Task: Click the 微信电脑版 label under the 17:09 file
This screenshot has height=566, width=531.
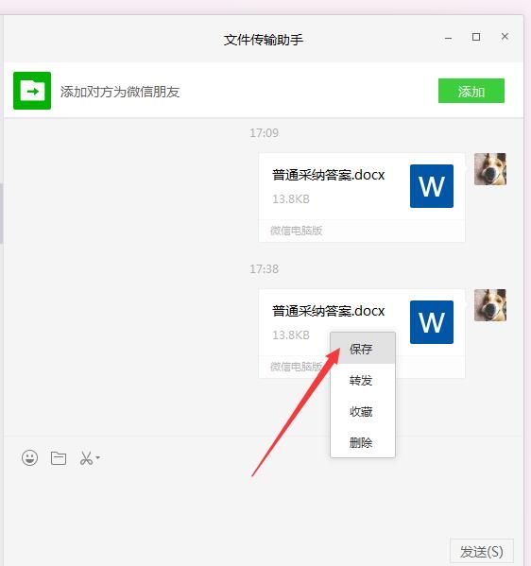Action: [297, 231]
